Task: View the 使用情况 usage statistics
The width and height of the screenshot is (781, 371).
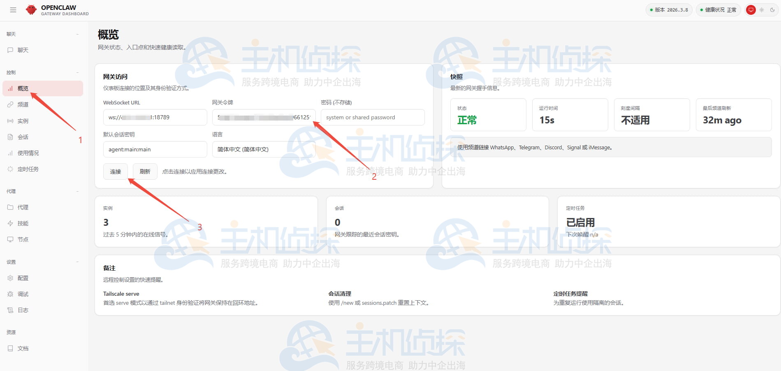Action: click(x=28, y=153)
